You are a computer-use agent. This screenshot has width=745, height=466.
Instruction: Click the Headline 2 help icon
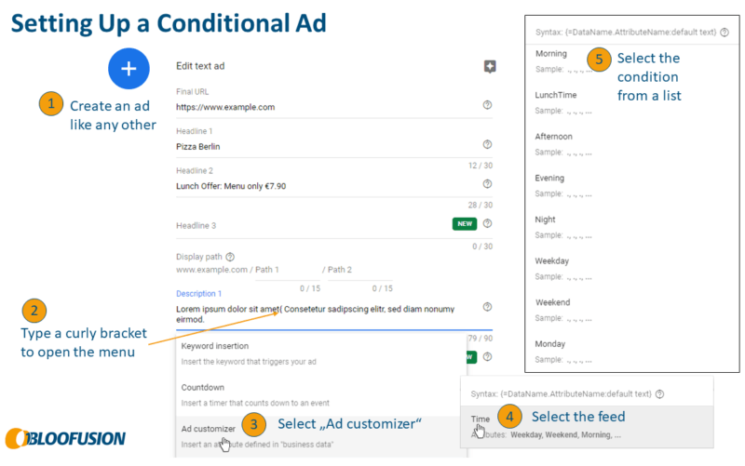coord(488,184)
